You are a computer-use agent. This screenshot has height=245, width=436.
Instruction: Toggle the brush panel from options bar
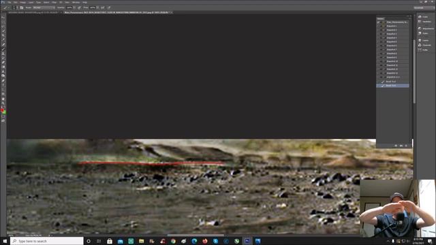point(21,7)
